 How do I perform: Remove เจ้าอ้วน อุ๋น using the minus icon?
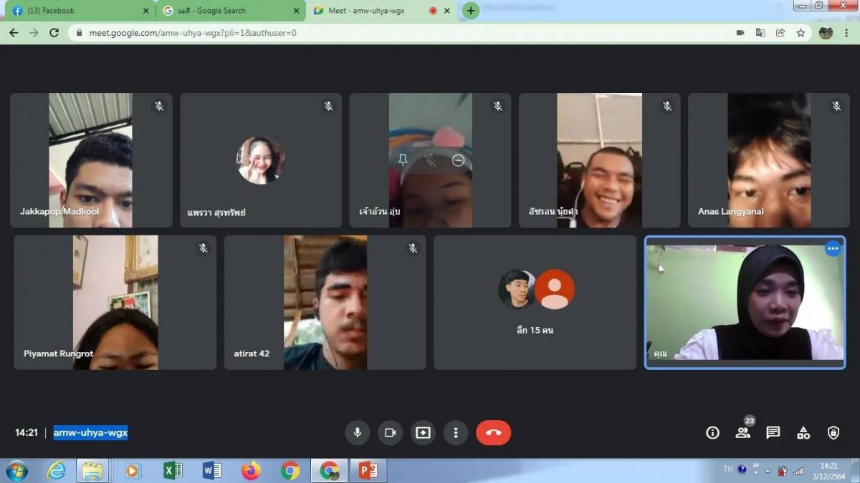click(x=459, y=160)
